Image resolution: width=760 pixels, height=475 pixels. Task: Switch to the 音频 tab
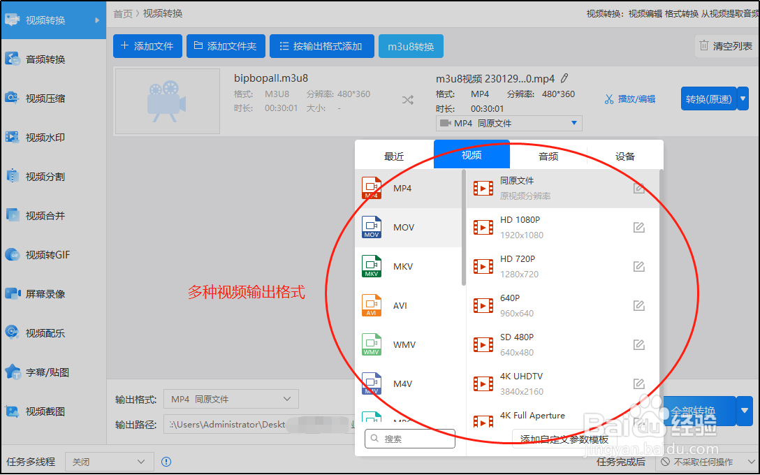point(548,155)
